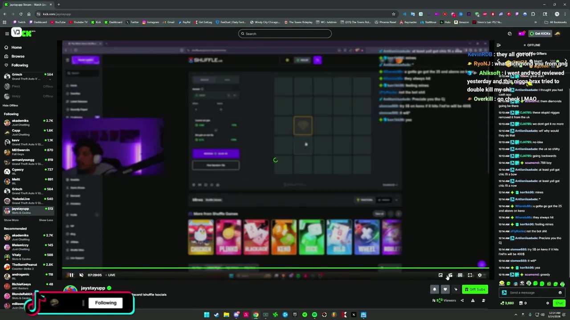Show the previous top gifters

pos(498,61)
